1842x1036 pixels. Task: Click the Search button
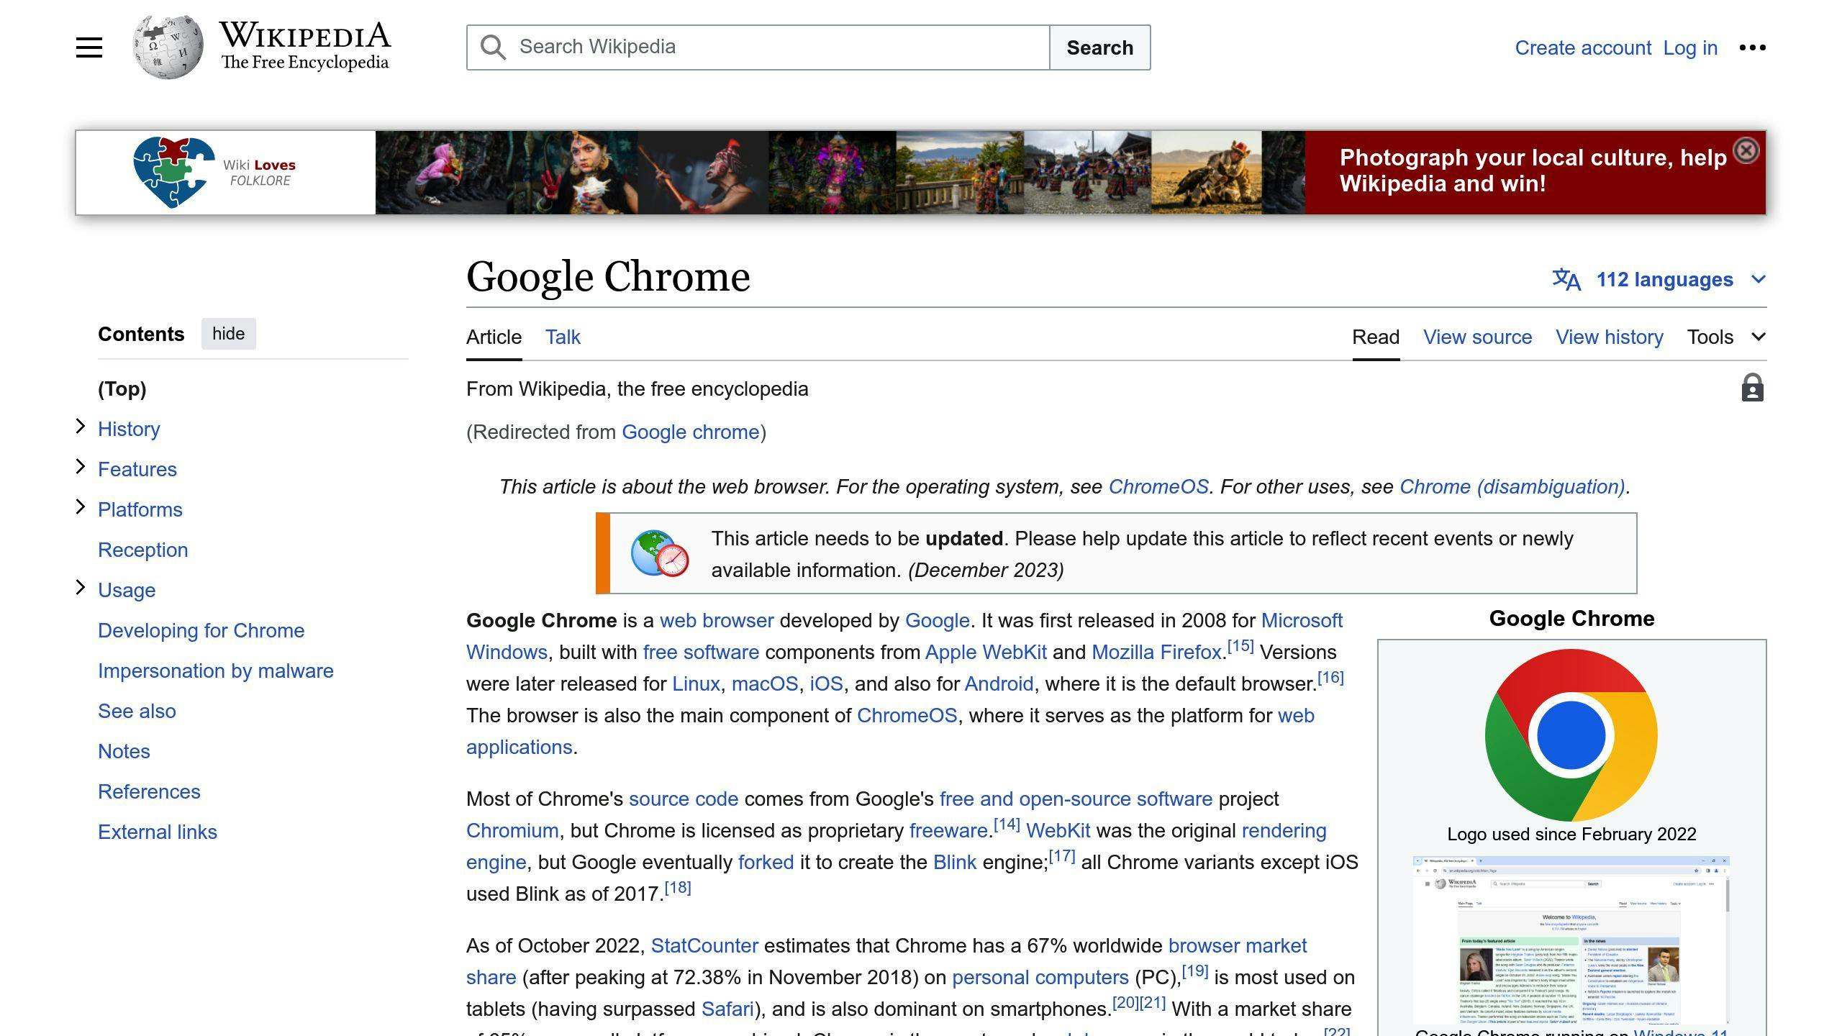[1100, 47]
